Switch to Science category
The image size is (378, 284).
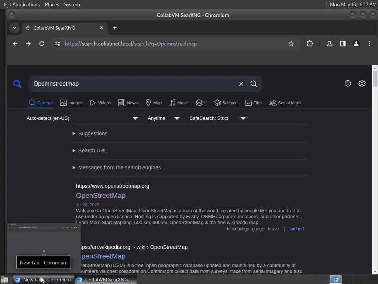226,103
